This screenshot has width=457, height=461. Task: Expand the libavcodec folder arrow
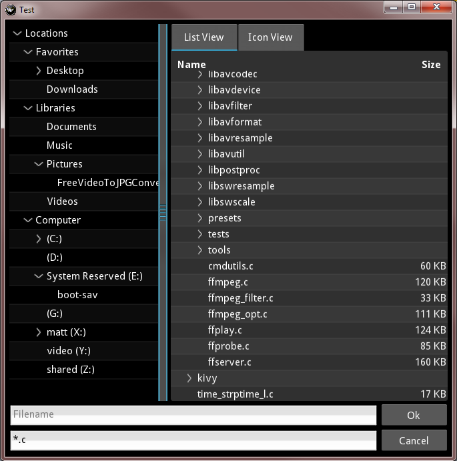[x=200, y=74]
